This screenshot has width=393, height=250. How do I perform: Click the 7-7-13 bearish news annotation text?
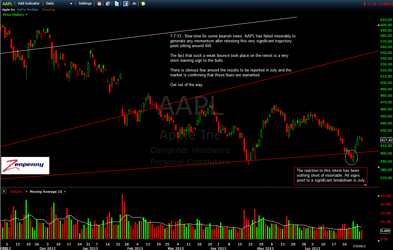(233, 60)
